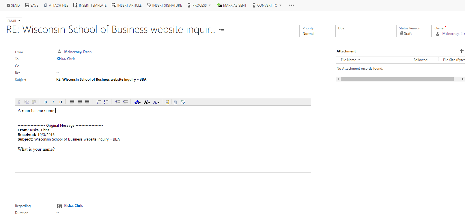The height and width of the screenshot is (218, 465).
Task: Add a new attachment with plus icon
Action: (461, 51)
